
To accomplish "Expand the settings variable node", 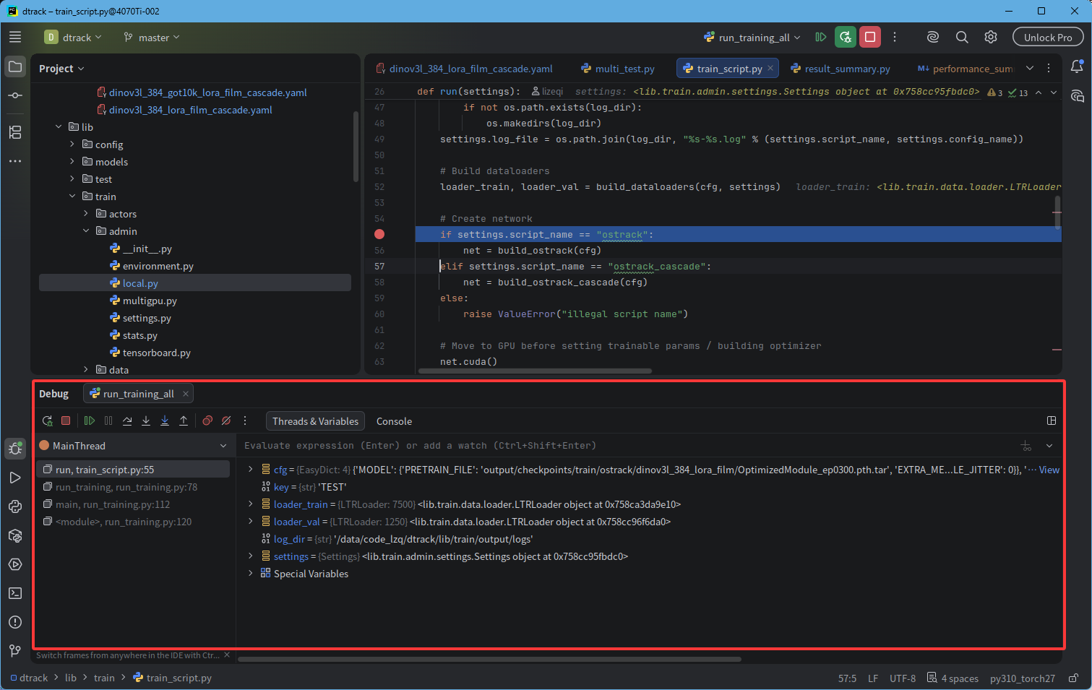I will click(x=251, y=556).
